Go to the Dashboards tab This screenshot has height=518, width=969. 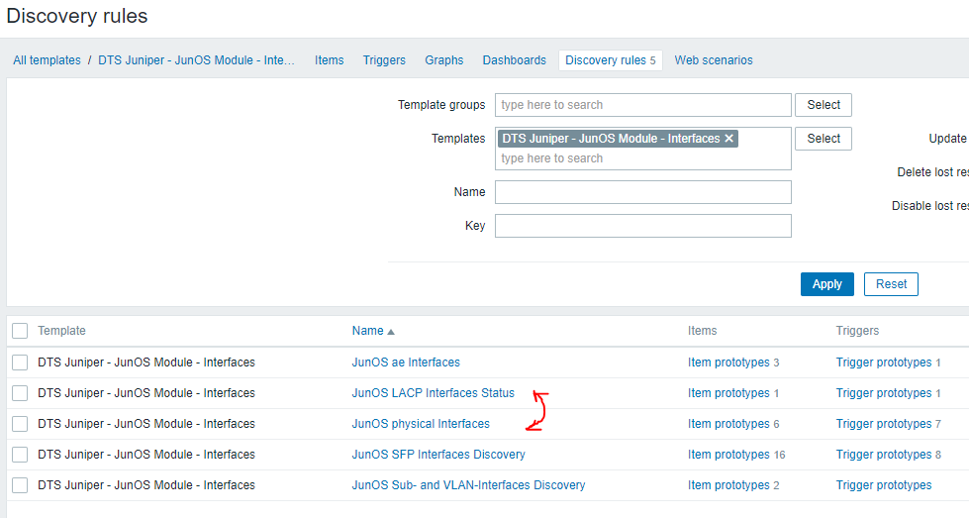514,60
